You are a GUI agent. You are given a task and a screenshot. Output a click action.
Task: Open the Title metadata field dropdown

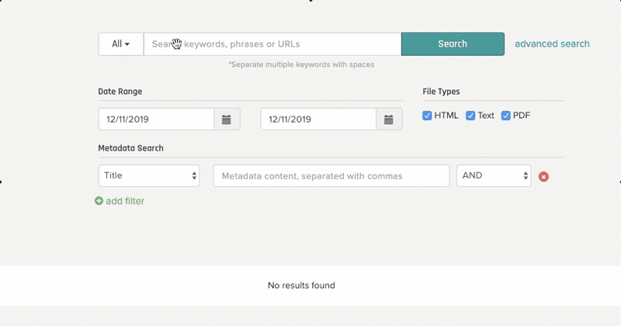coord(149,176)
